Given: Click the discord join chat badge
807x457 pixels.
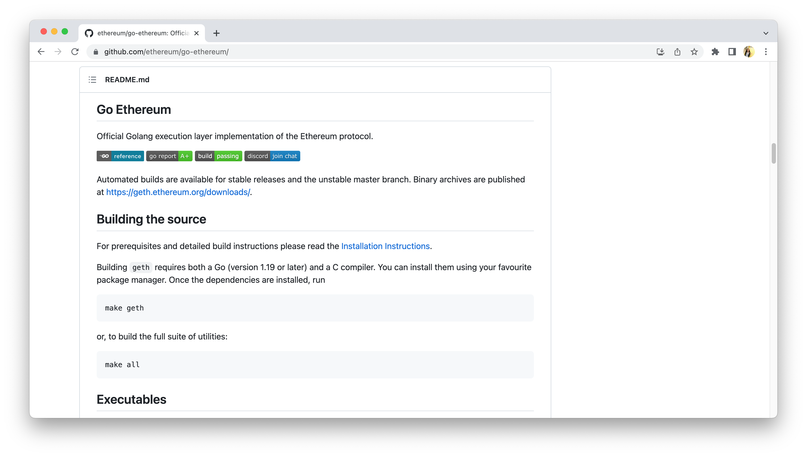Looking at the screenshot, I should pyautogui.click(x=272, y=156).
